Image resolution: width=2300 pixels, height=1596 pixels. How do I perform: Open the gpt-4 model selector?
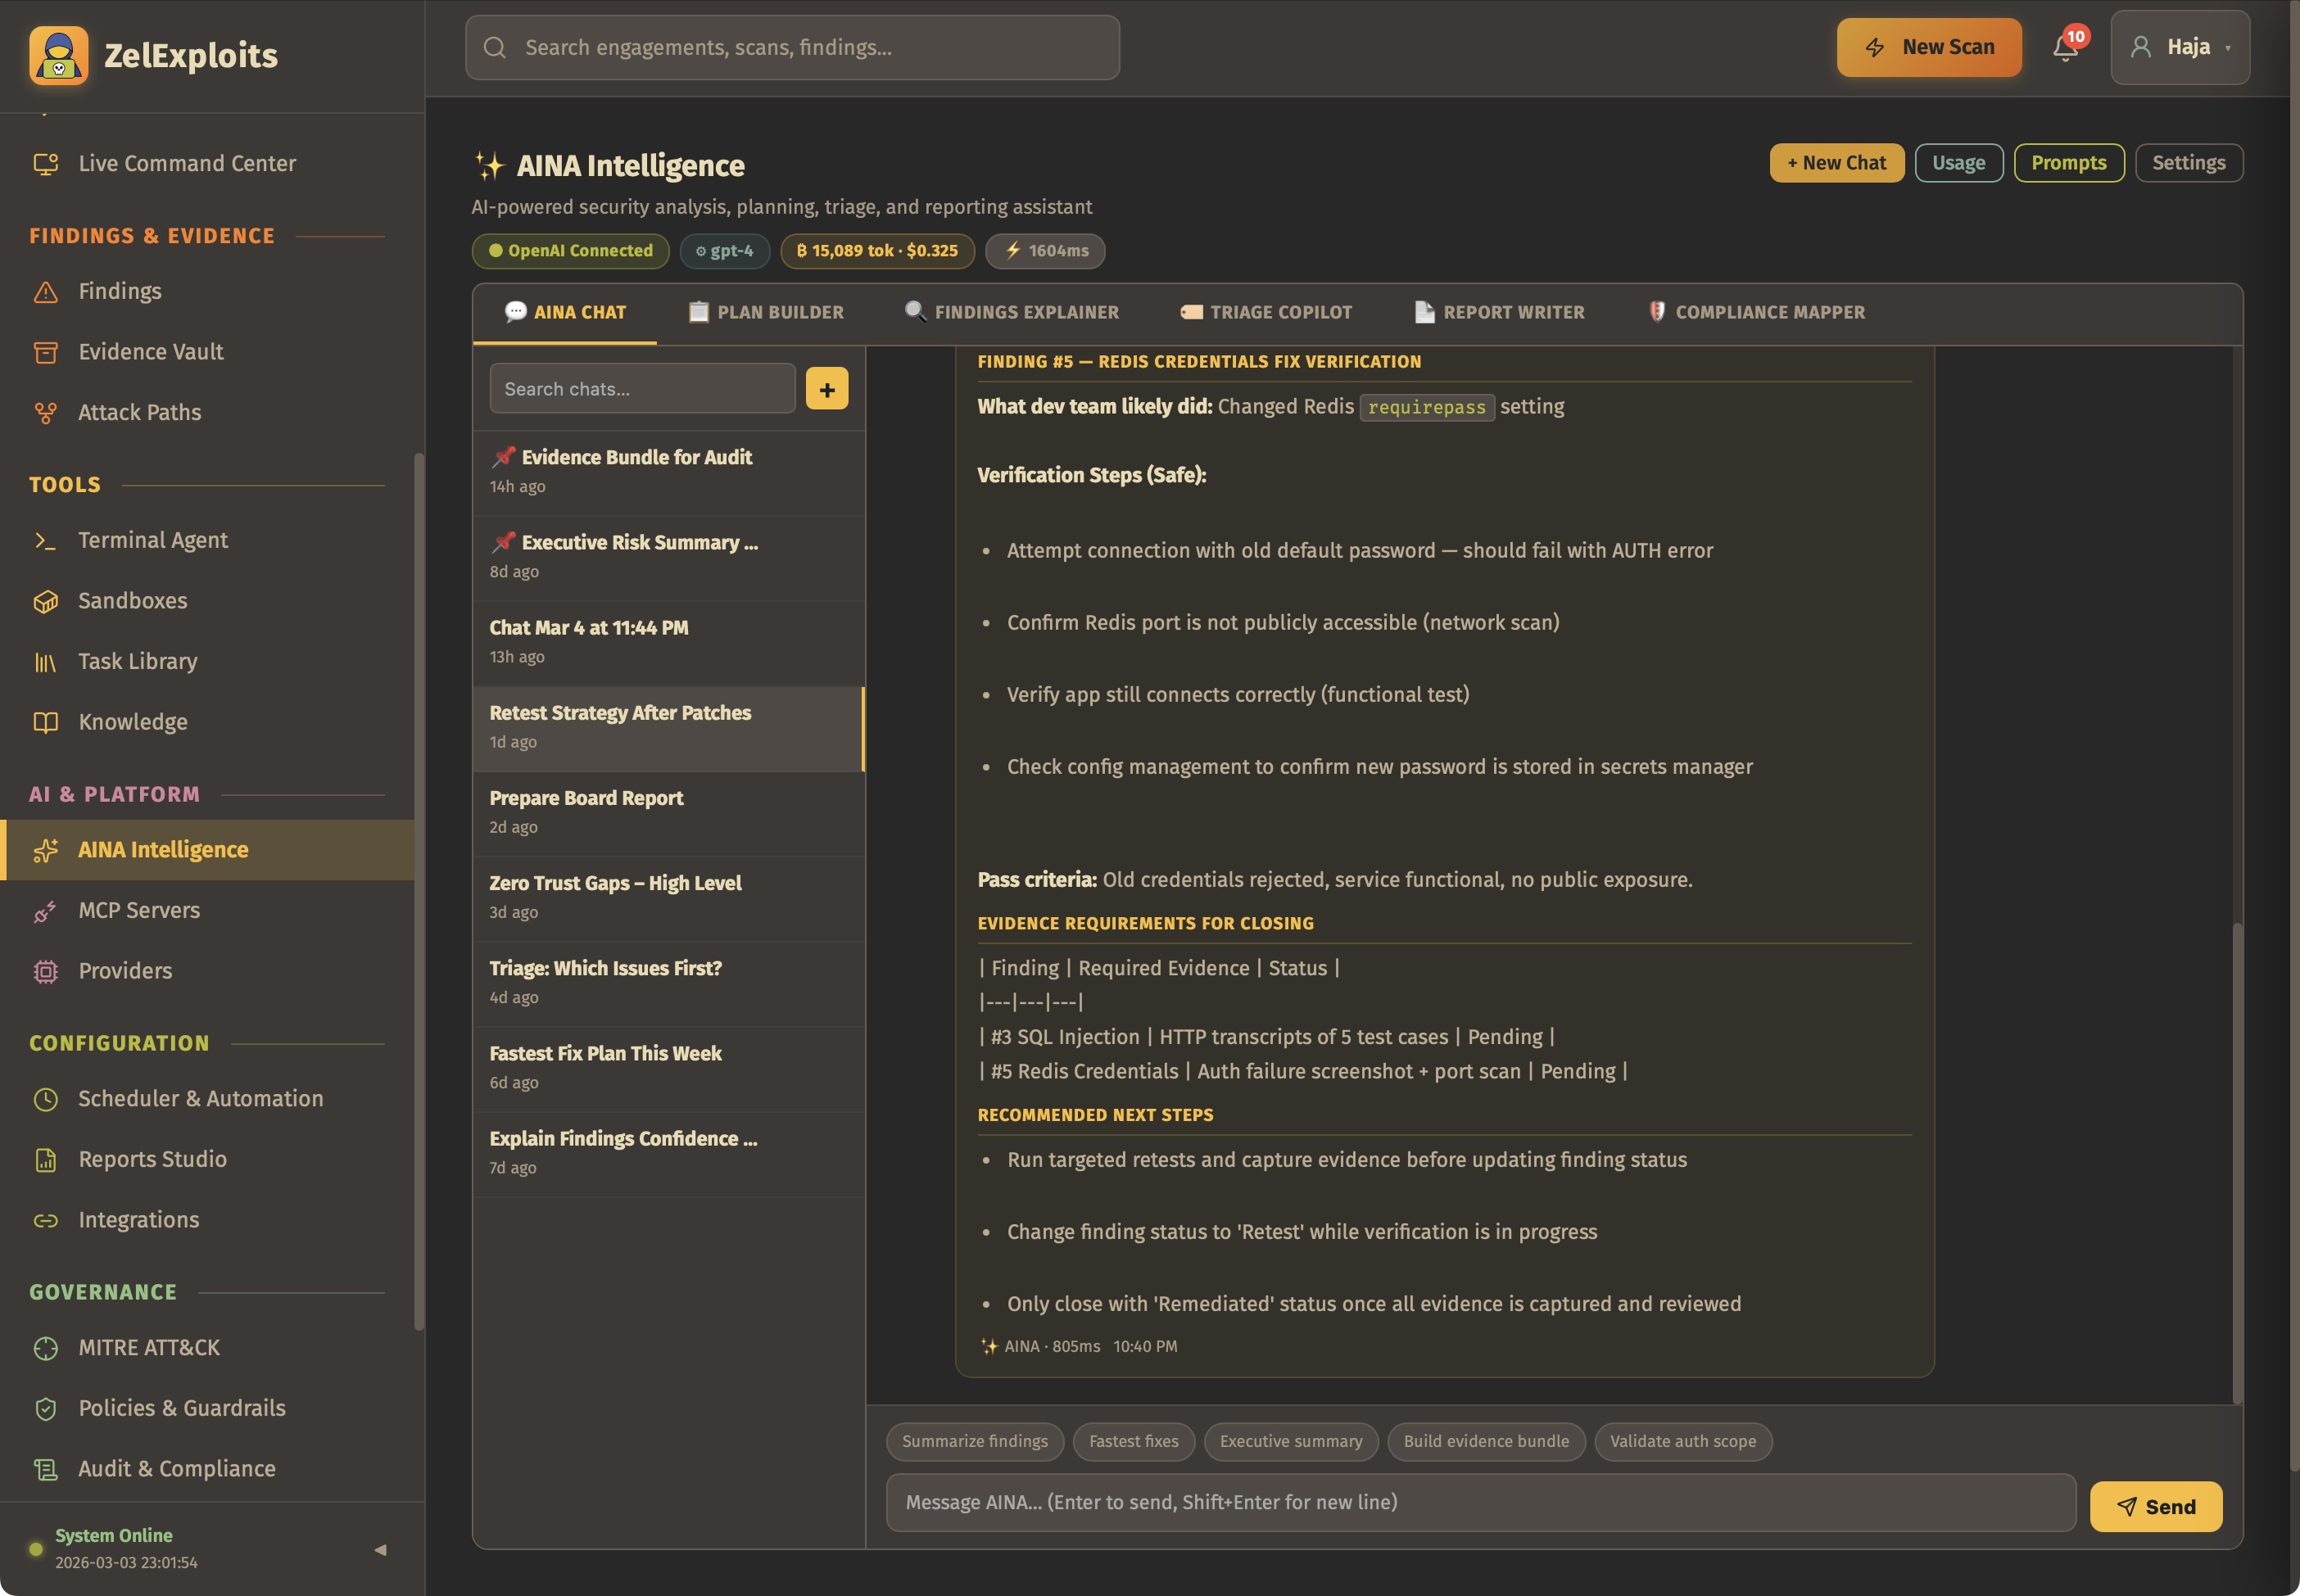[723, 251]
